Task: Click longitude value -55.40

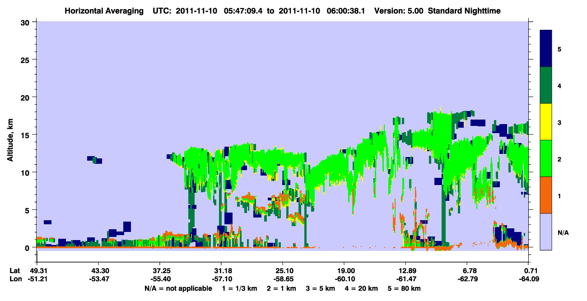Action: [159, 279]
